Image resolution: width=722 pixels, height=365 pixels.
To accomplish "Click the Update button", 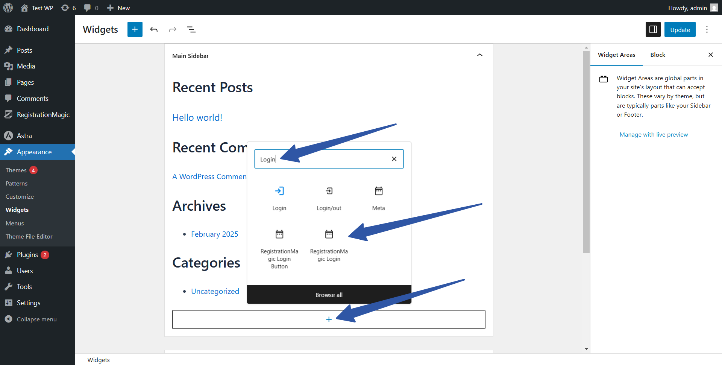I will click(680, 30).
